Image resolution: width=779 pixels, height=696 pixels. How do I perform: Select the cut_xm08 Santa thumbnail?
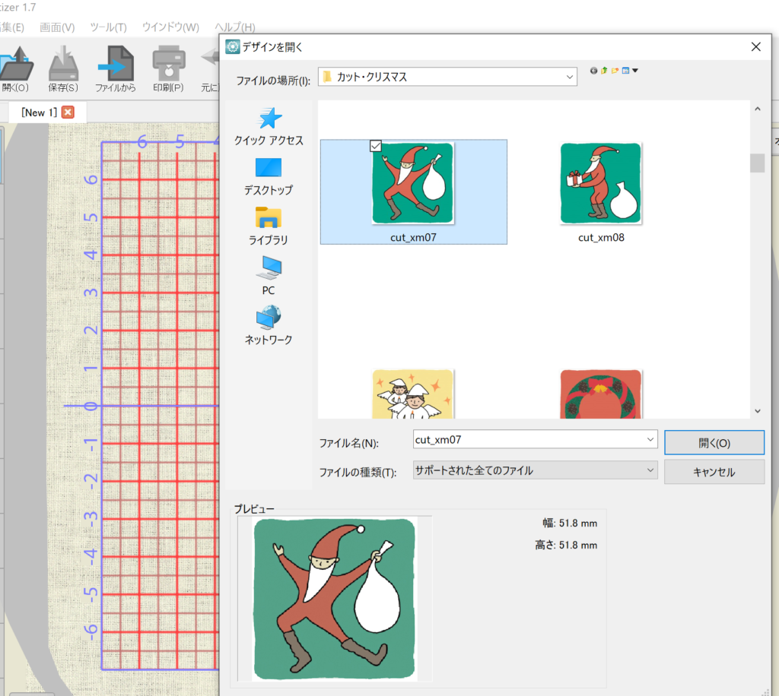(x=601, y=185)
